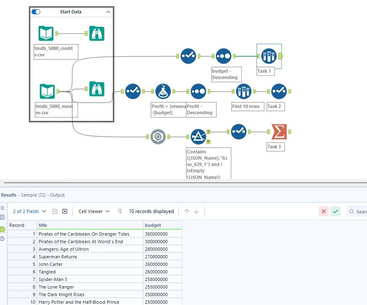
Task: Open the Formula tool calculating Profit
Action: pyautogui.click(x=163, y=91)
